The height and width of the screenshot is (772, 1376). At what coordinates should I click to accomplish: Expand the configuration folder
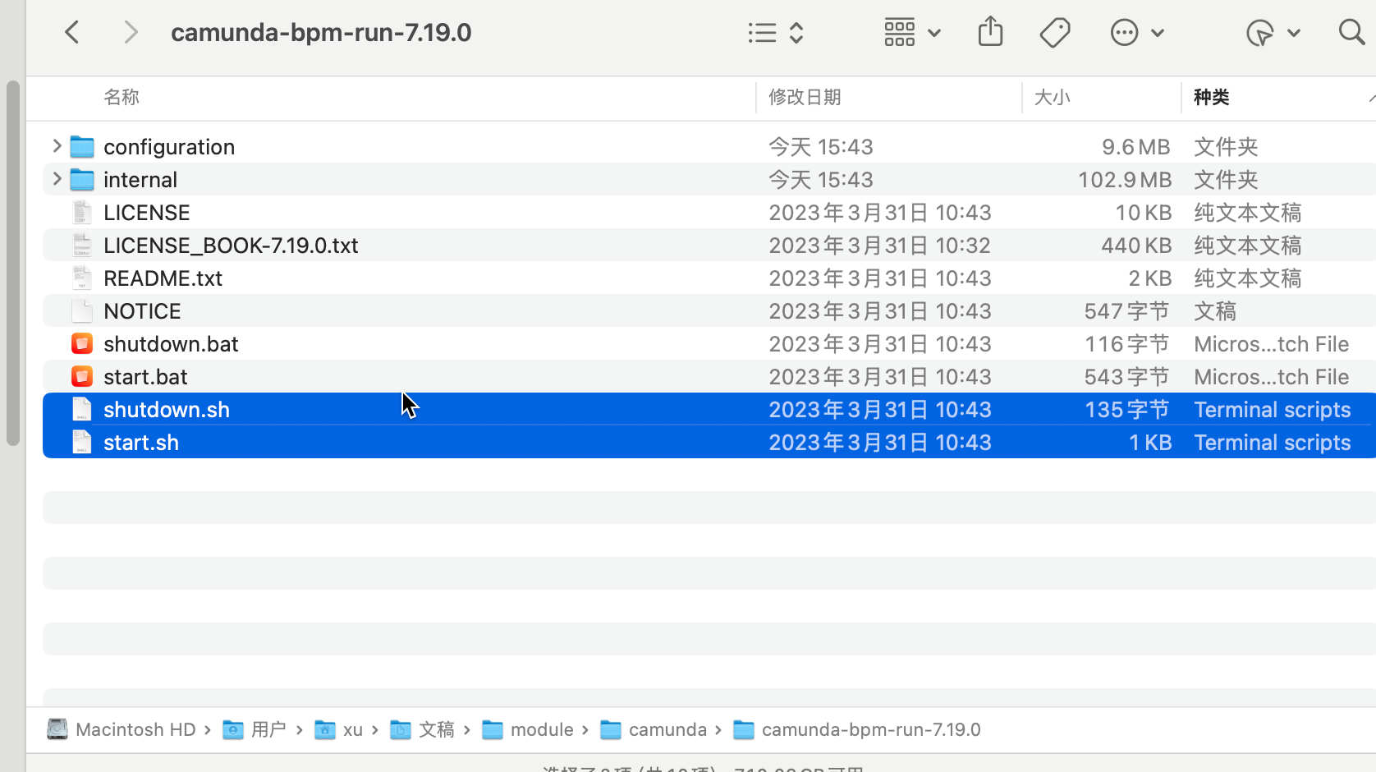coord(57,146)
